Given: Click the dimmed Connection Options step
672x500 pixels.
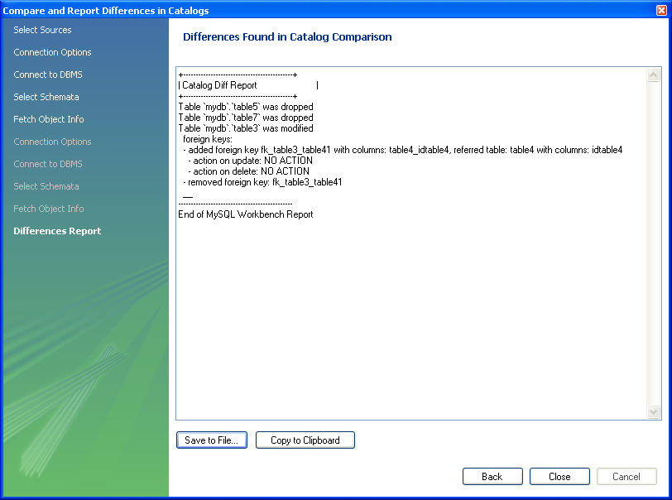Looking at the screenshot, I should [x=52, y=142].
